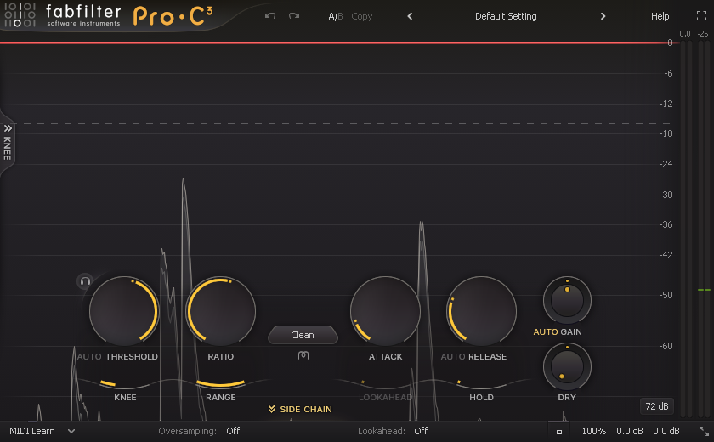This screenshot has height=442, width=714.
Task: Enable AUTO release
Action: click(453, 356)
